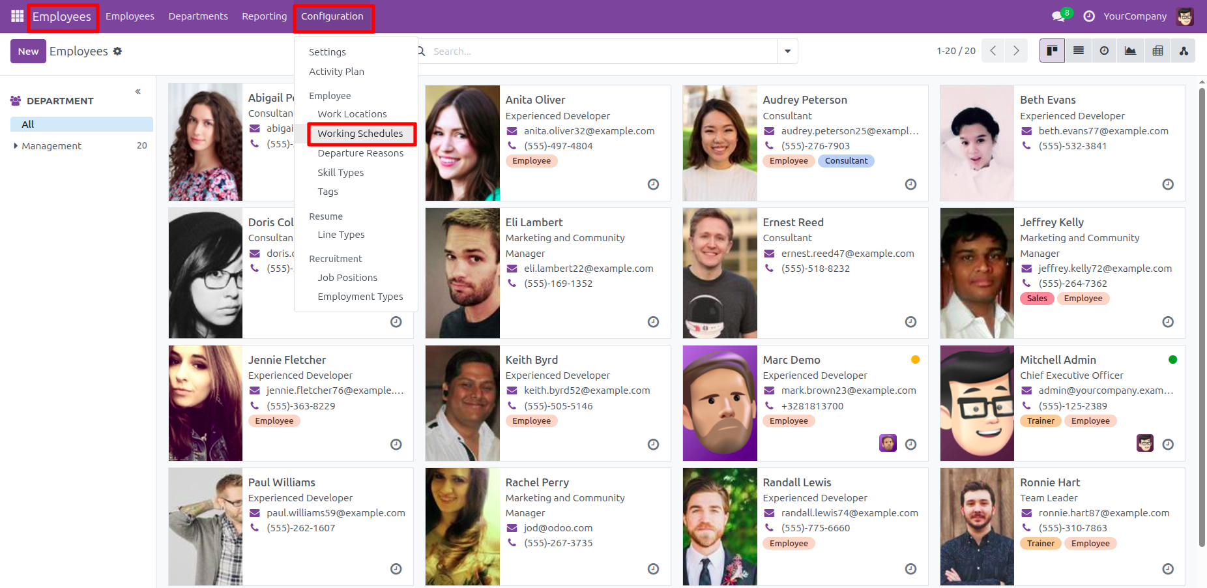
Task: Open the home apps grid menu
Action: click(x=17, y=16)
